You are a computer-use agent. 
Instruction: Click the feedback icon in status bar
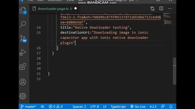click(163, 106)
